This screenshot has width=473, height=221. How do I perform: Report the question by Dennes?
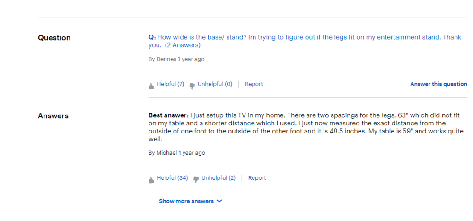(254, 84)
